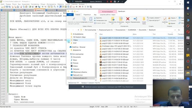Click Windows Start logo on taskbar

coord(188,3)
